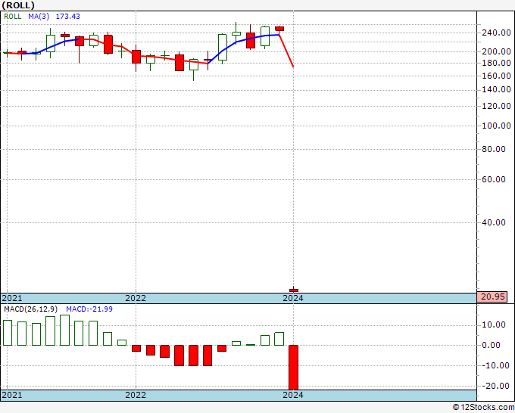Click the 12Stocks.com copyright text

tap(483, 408)
